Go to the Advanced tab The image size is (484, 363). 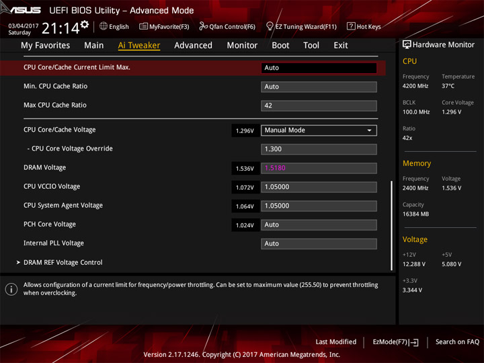tap(193, 46)
